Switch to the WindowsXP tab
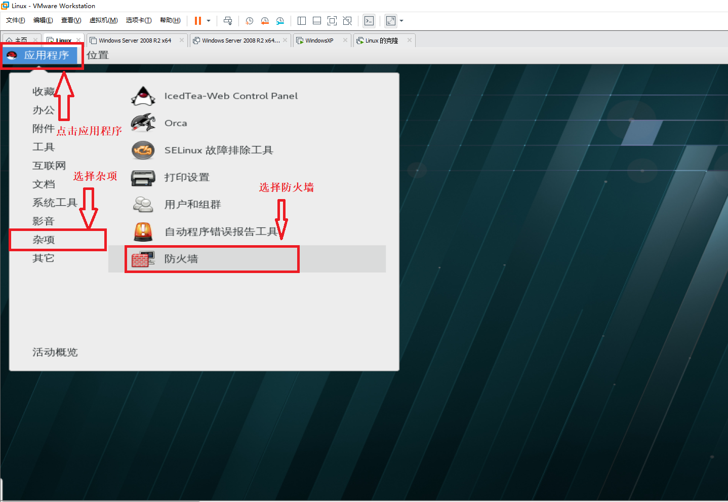 tap(319, 40)
